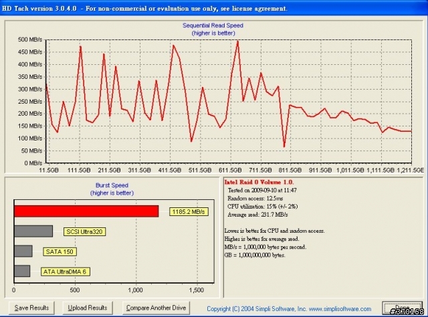The width and height of the screenshot is (428, 317).
Task: Click the 0 MB/s axis label
Action: tap(33, 163)
